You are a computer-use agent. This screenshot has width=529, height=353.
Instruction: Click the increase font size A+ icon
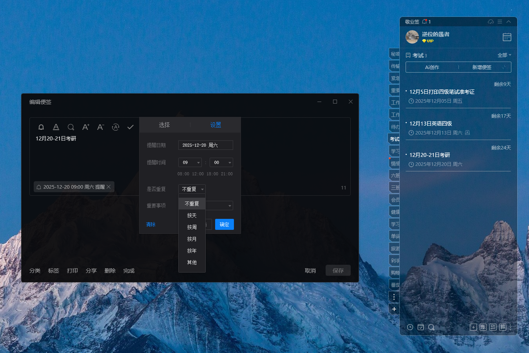point(85,127)
